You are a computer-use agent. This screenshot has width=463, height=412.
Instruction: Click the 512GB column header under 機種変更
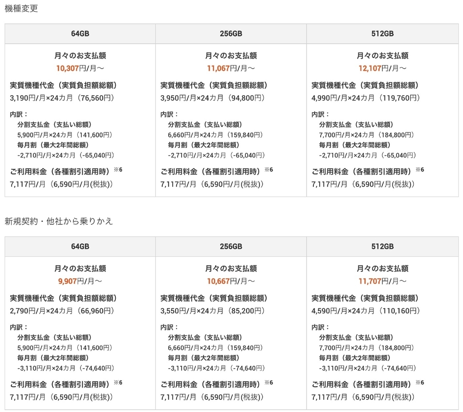coord(383,33)
